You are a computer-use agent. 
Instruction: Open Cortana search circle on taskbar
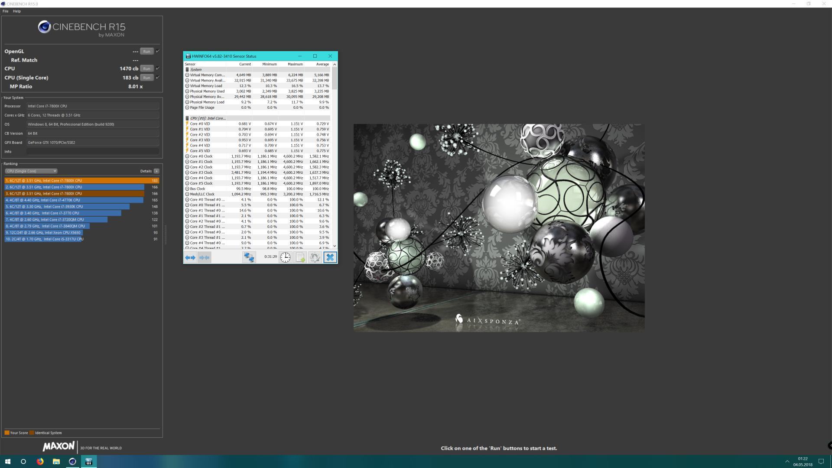click(x=23, y=461)
